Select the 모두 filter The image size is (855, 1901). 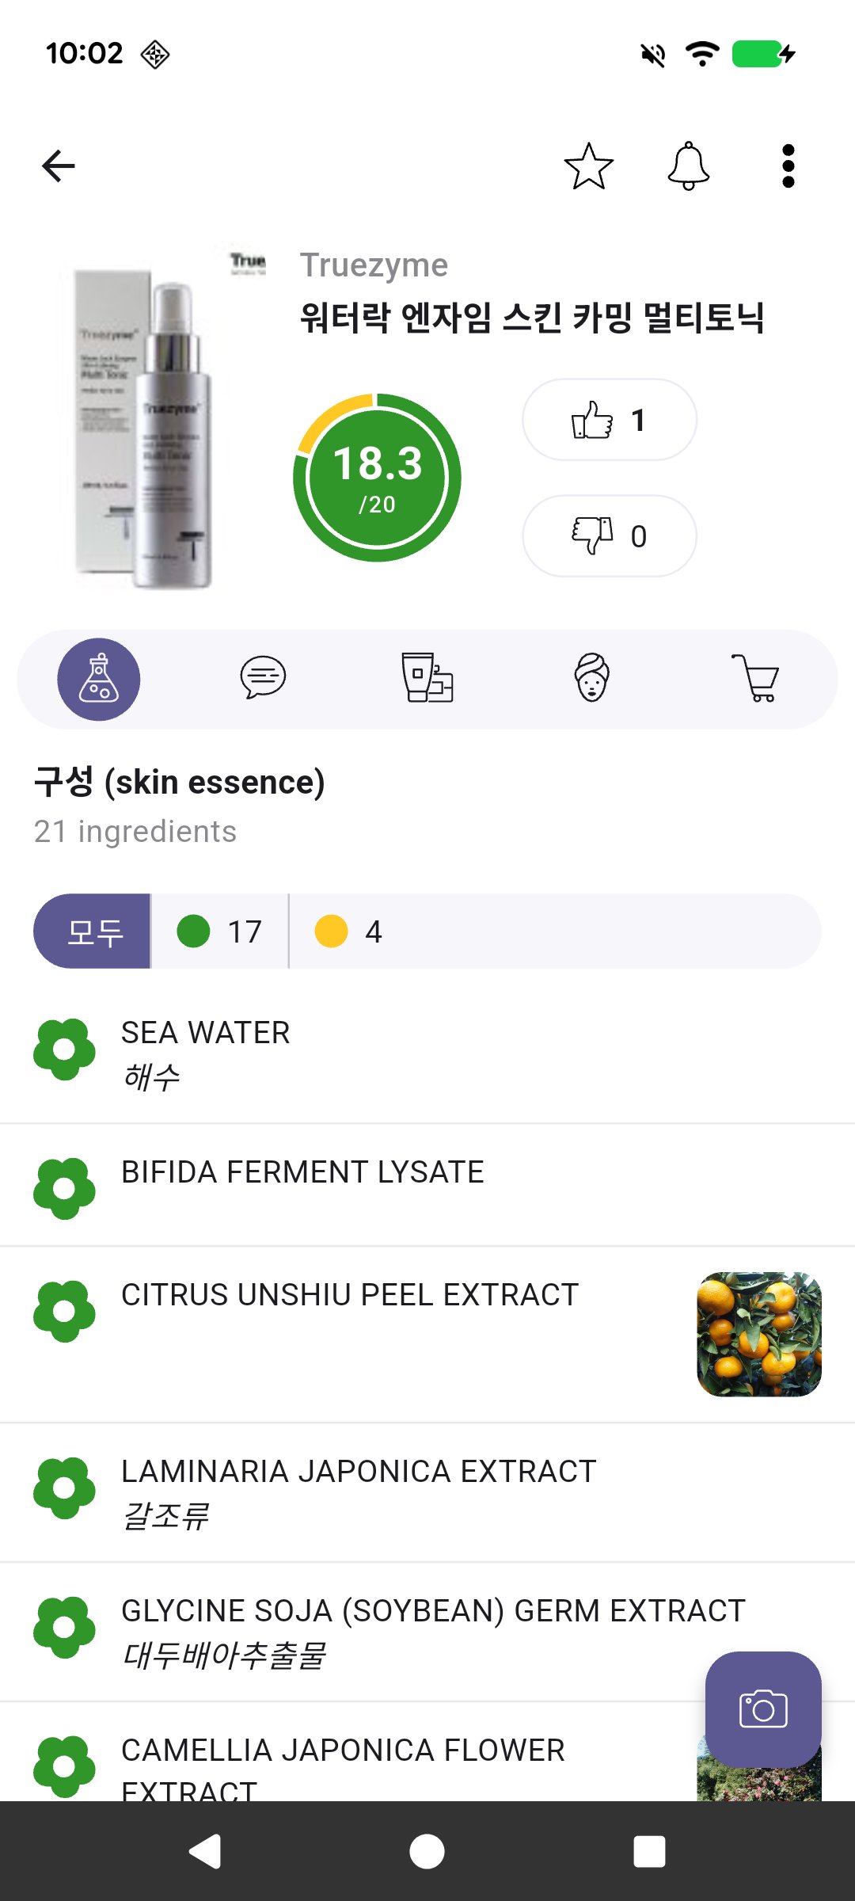click(x=93, y=931)
